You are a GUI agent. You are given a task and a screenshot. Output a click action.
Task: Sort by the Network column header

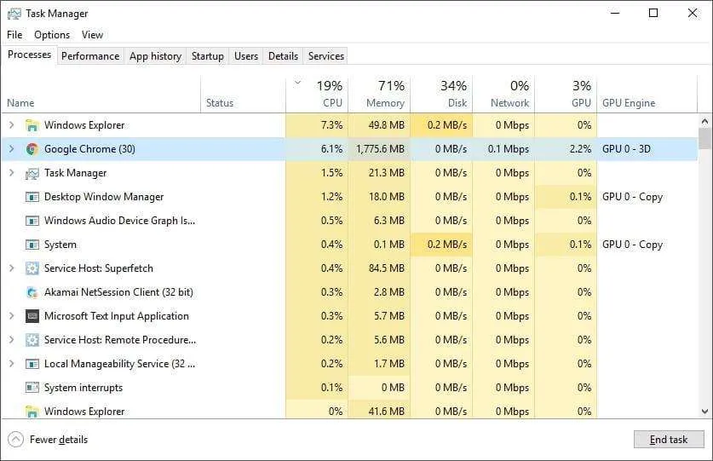click(503, 95)
